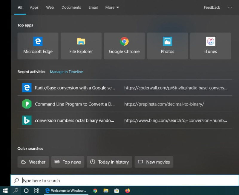
Task: Open the ellipsis options menu
Action: (x=230, y=7)
